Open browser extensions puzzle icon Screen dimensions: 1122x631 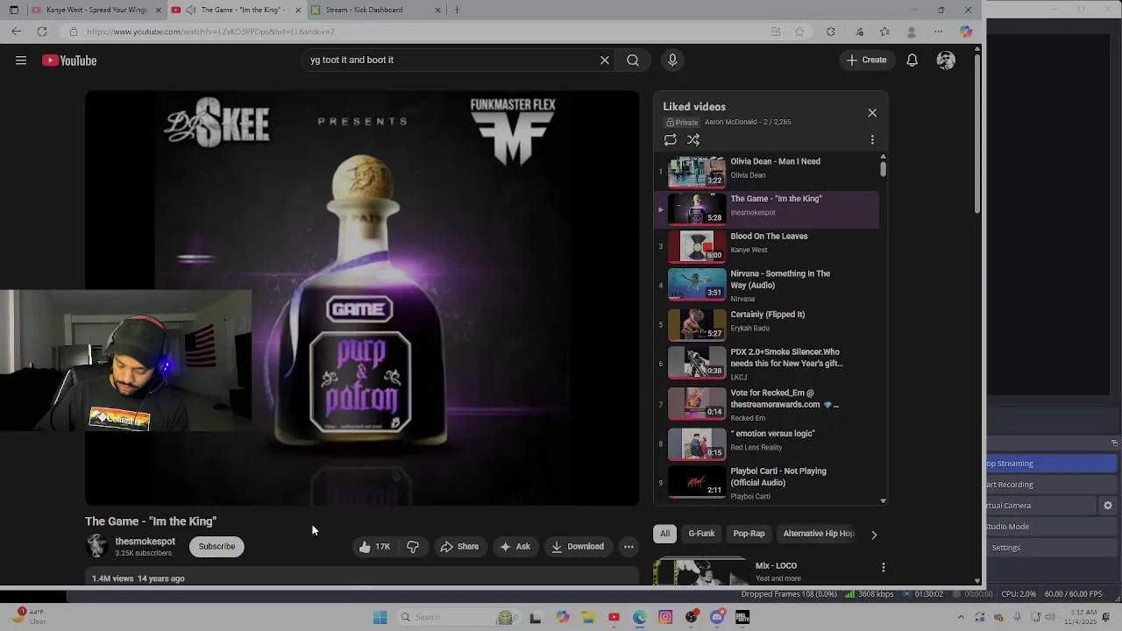coord(831,32)
